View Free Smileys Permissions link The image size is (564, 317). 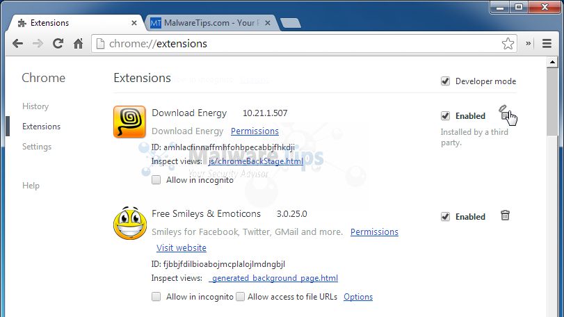click(374, 231)
